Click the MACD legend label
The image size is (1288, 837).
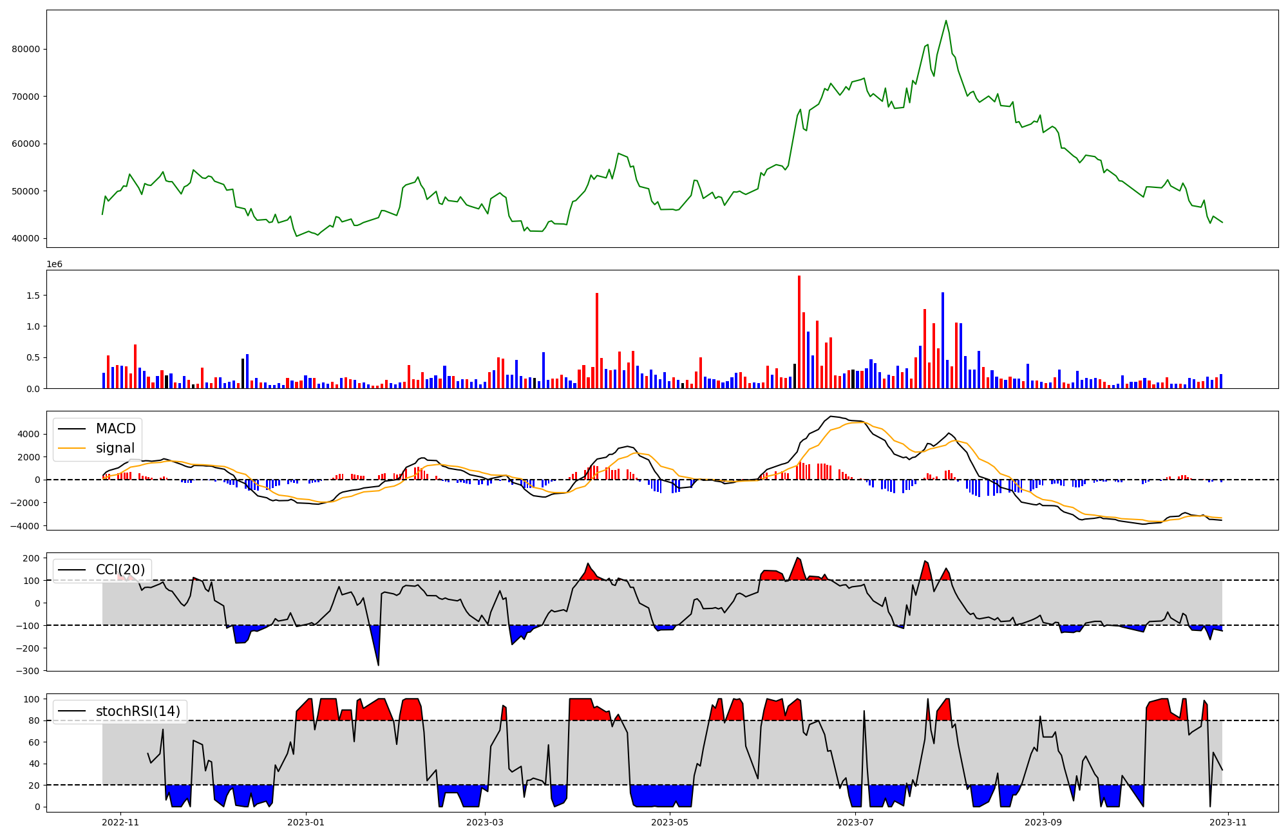coord(115,429)
